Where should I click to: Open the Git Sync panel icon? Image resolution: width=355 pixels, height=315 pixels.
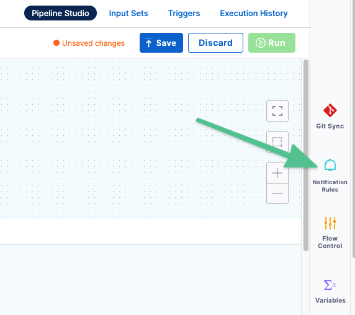pyautogui.click(x=330, y=110)
